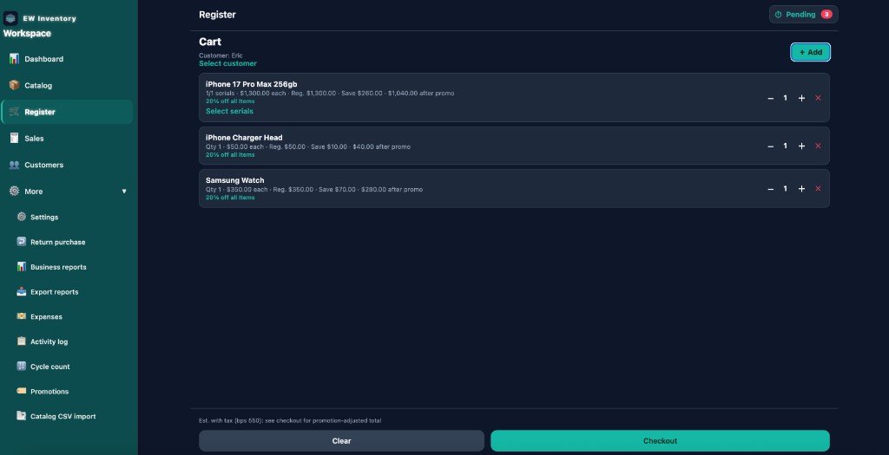Viewport: 889px width, 455px height.
Task: Click the Cycle count icon
Action: tap(22, 366)
